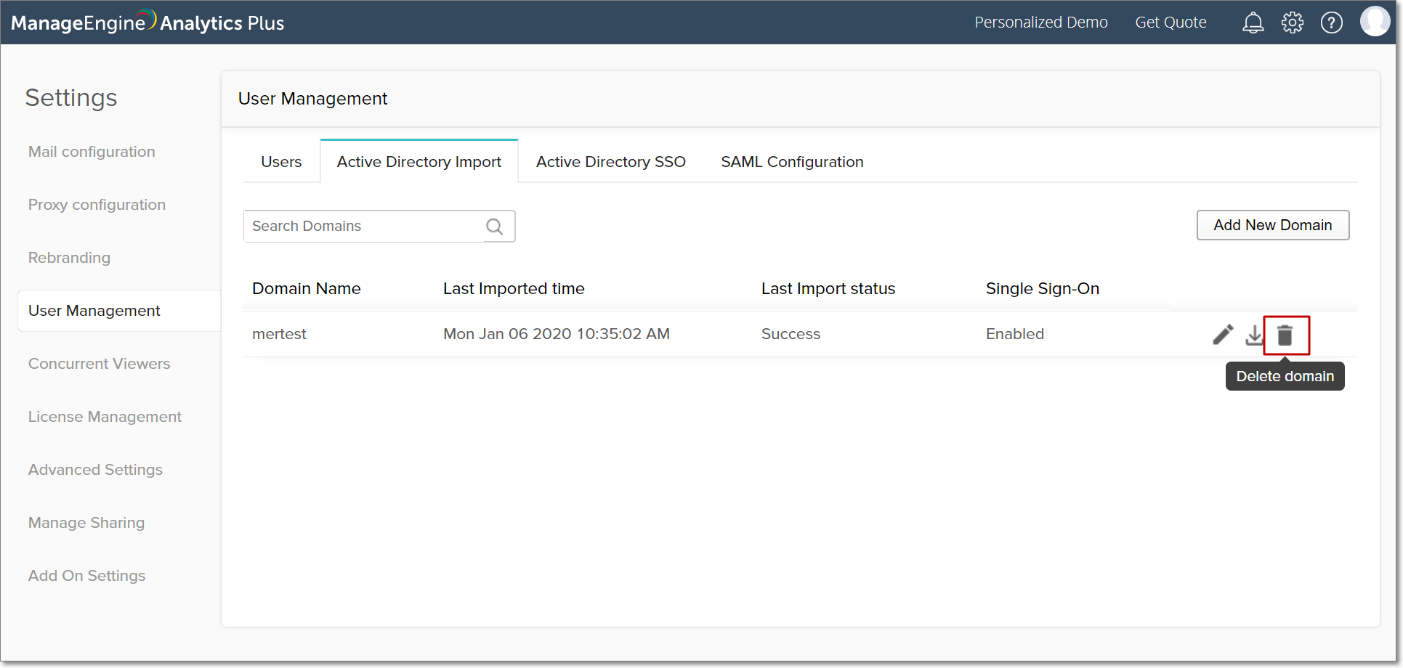Click the edit pencil icon for mertest
This screenshot has height=668, width=1403.
pos(1223,335)
